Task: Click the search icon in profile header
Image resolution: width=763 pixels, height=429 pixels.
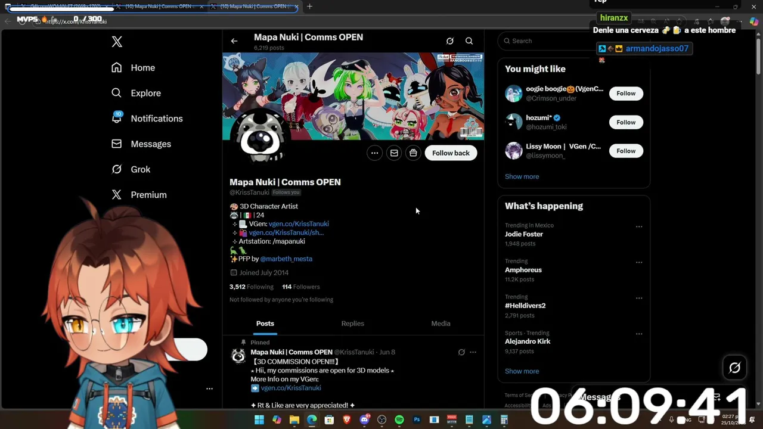Action: click(469, 41)
